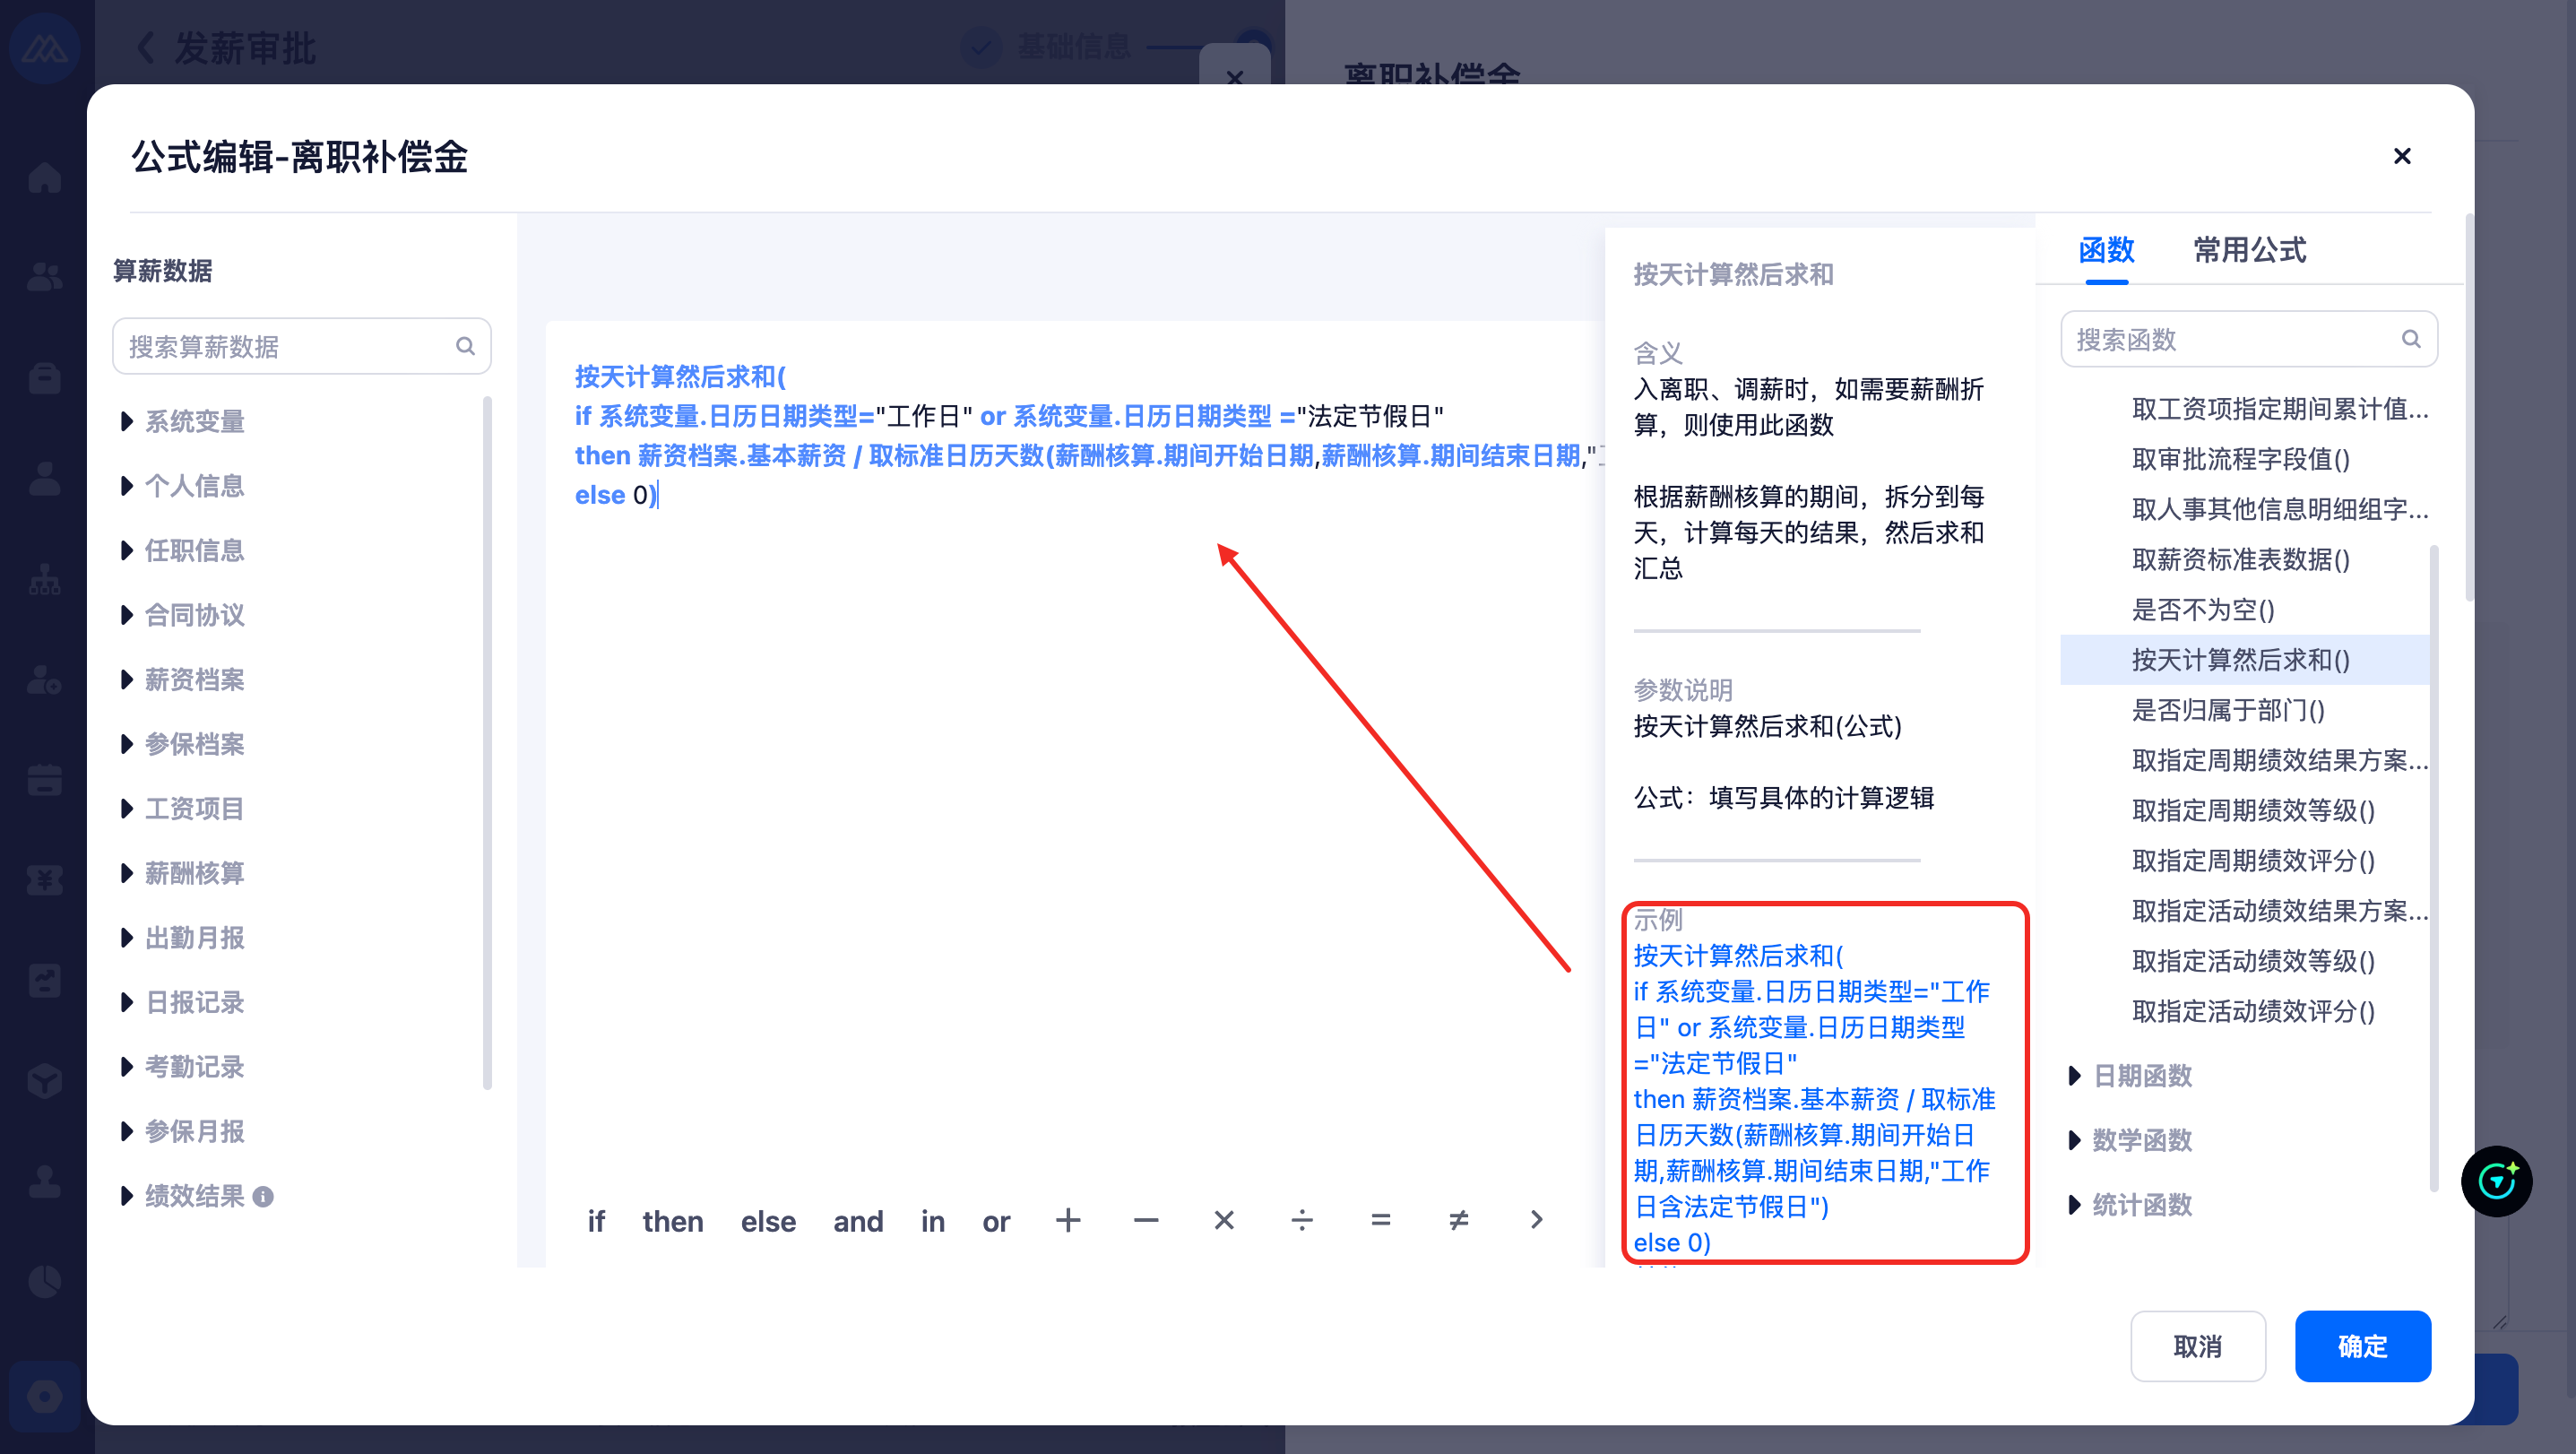Click the 确定 button
The height and width of the screenshot is (1454, 2576).
click(x=2362, y=1346)
